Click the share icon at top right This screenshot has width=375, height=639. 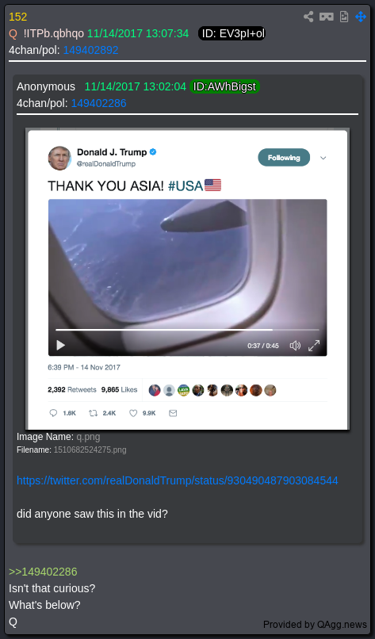tap(308, 17)
